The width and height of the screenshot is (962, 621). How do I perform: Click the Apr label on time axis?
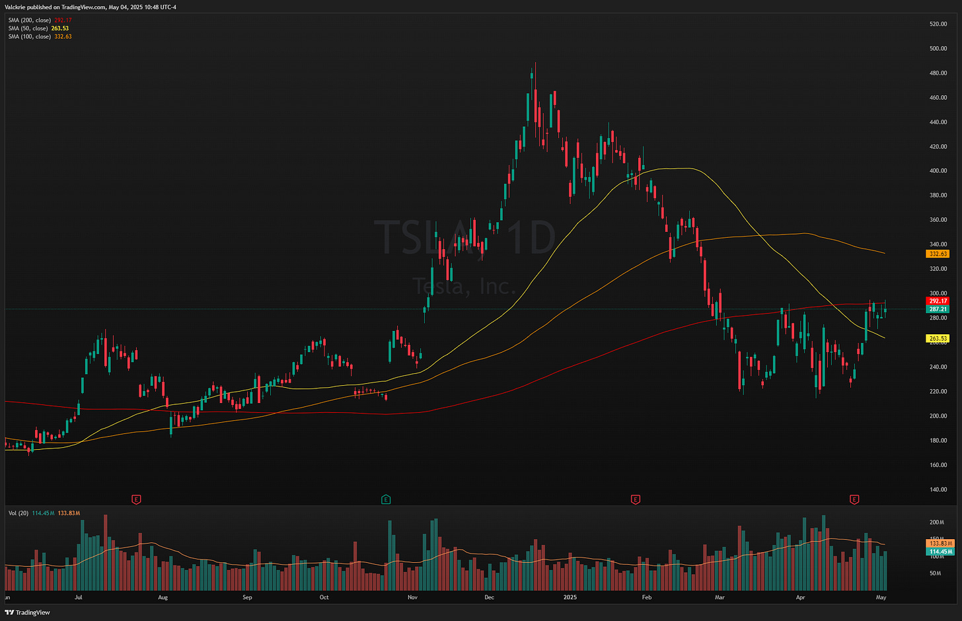pyautogui.click(x=801, y=597)
